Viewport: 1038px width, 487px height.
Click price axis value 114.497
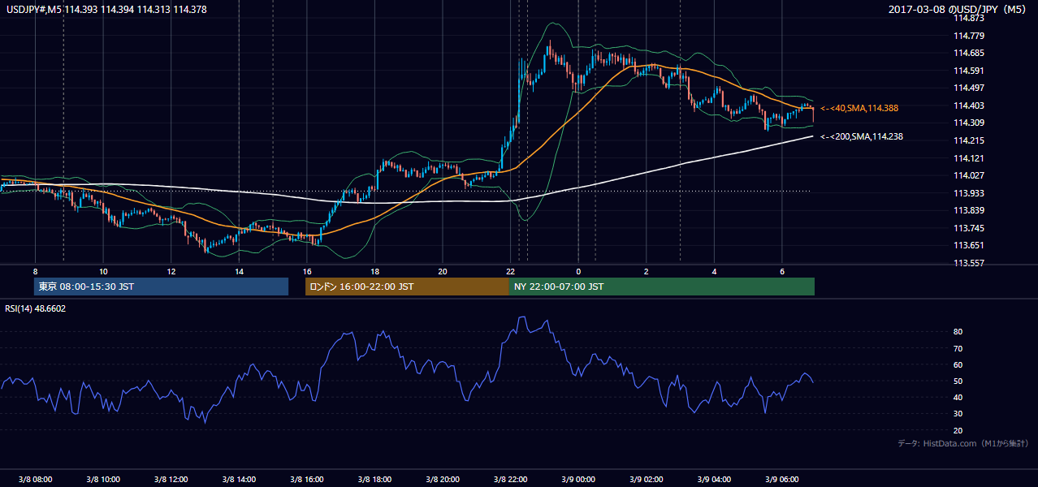[x=968, y=88]
